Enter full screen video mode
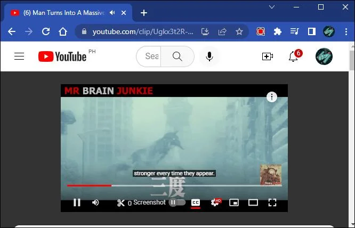Screen dimensions: 355x228 272,202
